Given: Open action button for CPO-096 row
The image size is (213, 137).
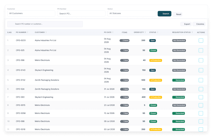Looking at the screenshot, I should coord(201,60).
